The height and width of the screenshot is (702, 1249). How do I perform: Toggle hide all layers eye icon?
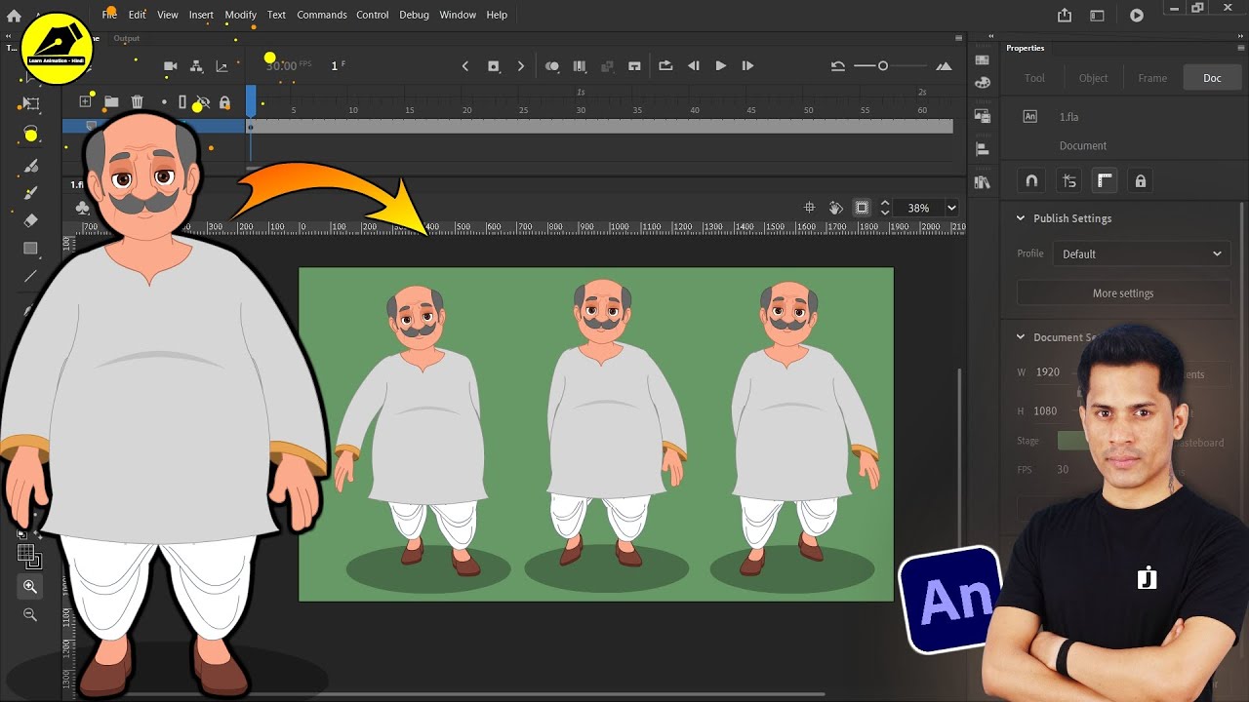coord(203,102)
